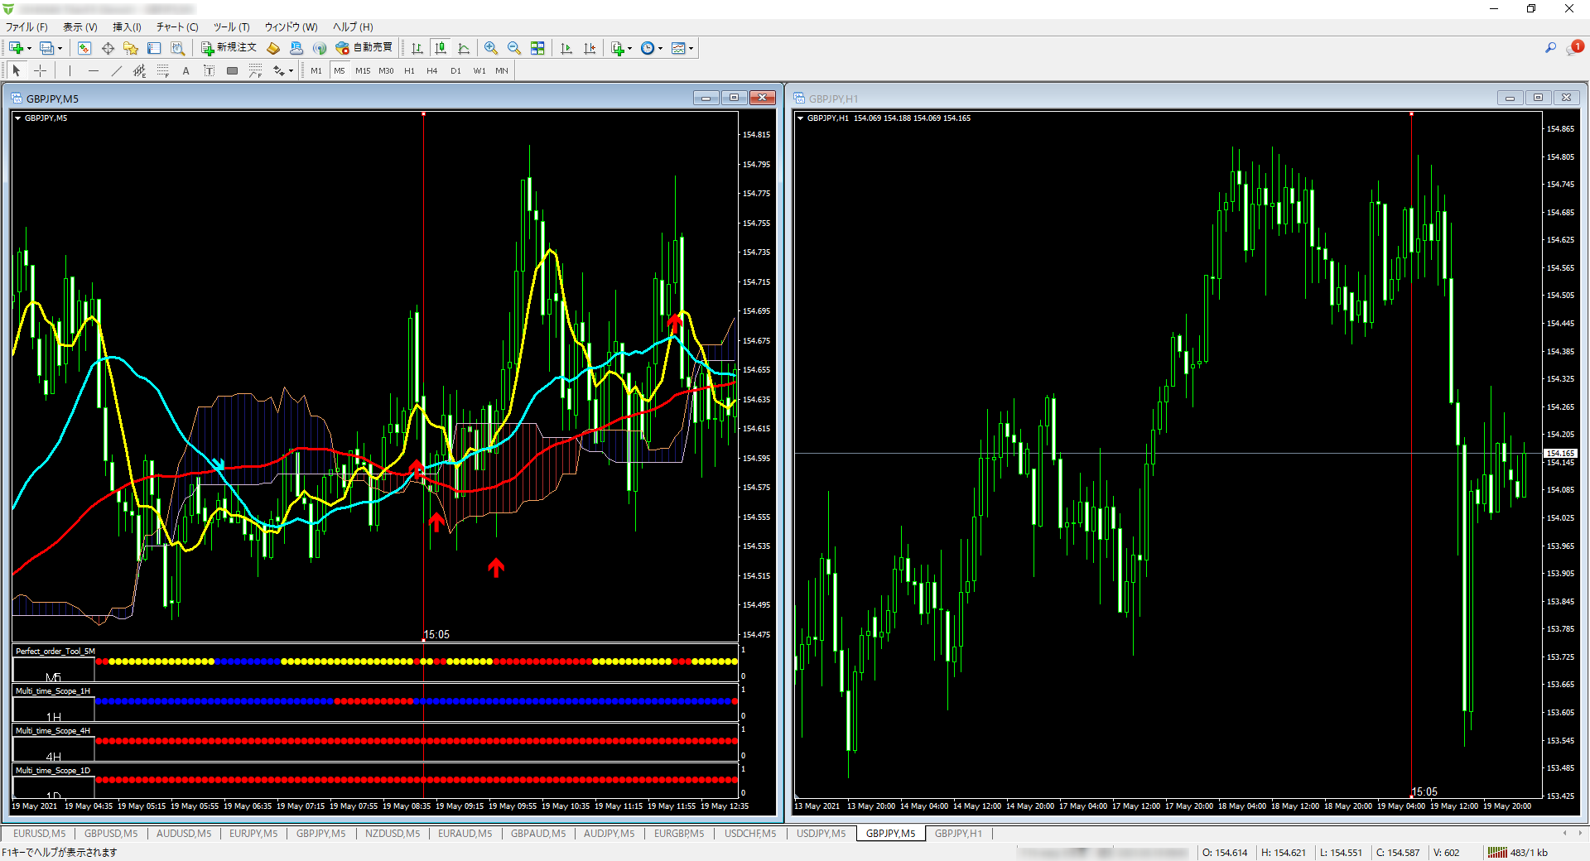1590x861 pixels.
Task: Zoom in on the chart
Action: (491, 48)
